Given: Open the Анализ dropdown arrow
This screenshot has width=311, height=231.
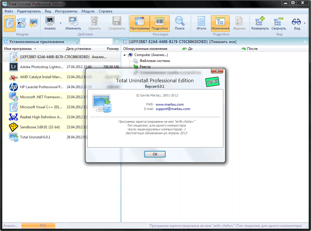Looking at the screenshot, I should click(x=61, y=23).
